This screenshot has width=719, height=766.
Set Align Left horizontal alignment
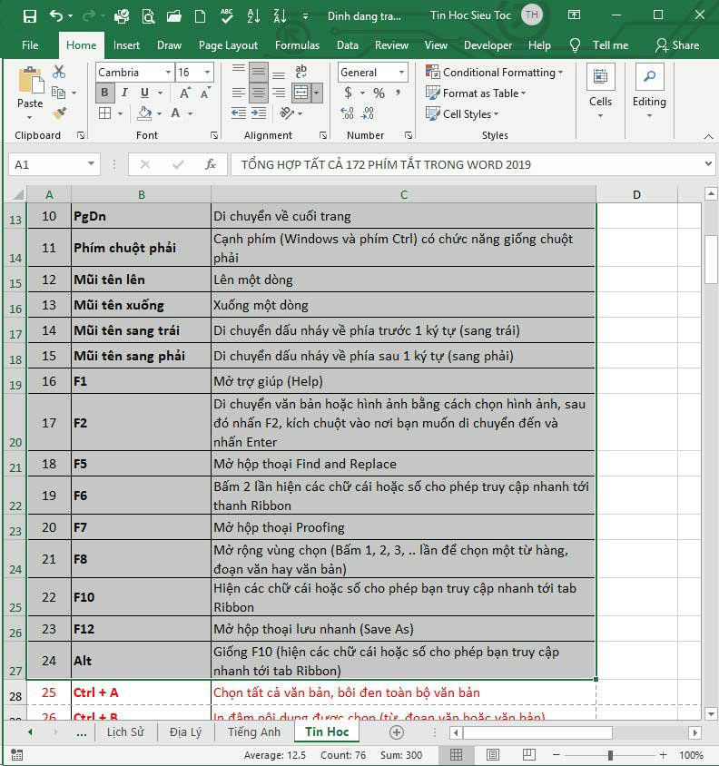click(x=239, y=93)
